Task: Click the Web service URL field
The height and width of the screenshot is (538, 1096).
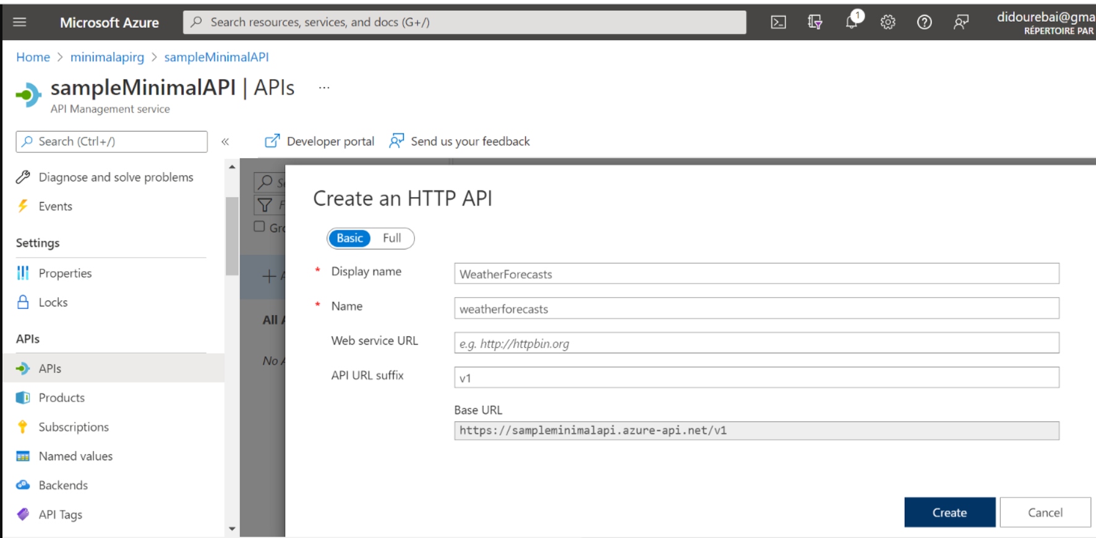Action: coord(756,343)
